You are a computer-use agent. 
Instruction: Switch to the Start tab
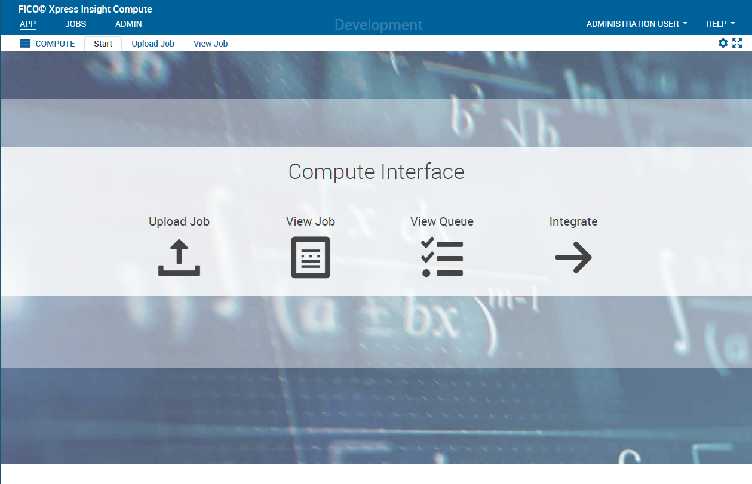tap(103, 44)
